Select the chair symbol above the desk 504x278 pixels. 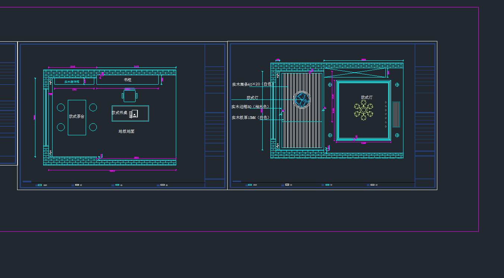tap(130, 96)
